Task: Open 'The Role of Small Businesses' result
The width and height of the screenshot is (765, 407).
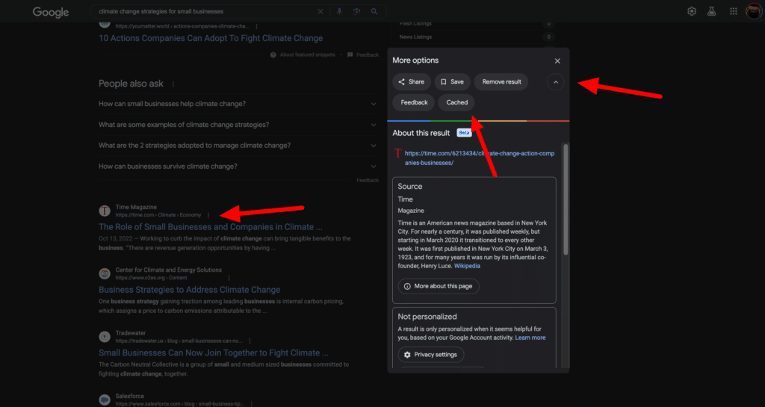Action: pos(210,227)
